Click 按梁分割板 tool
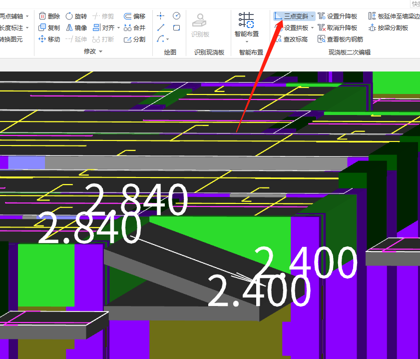420x359 pixels. (x=388, y=27)
